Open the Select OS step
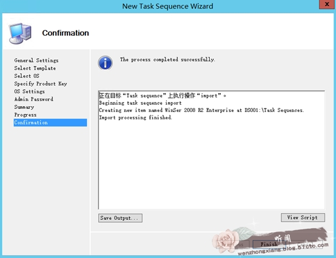 pos(27,76)
